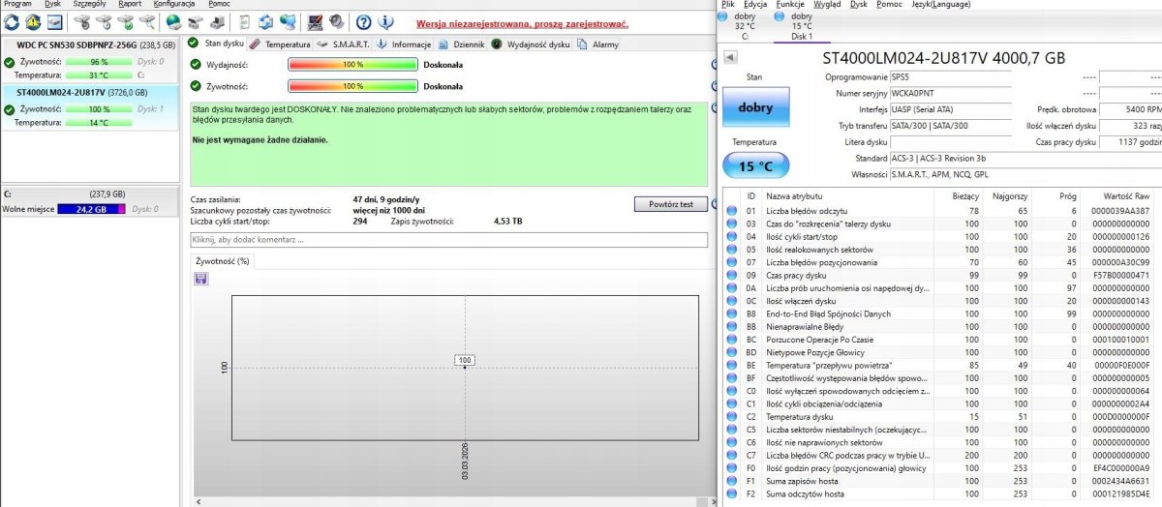Click the globe icon in the toolbar
Screen dimensions: 1162x507
tap(173, 21)
